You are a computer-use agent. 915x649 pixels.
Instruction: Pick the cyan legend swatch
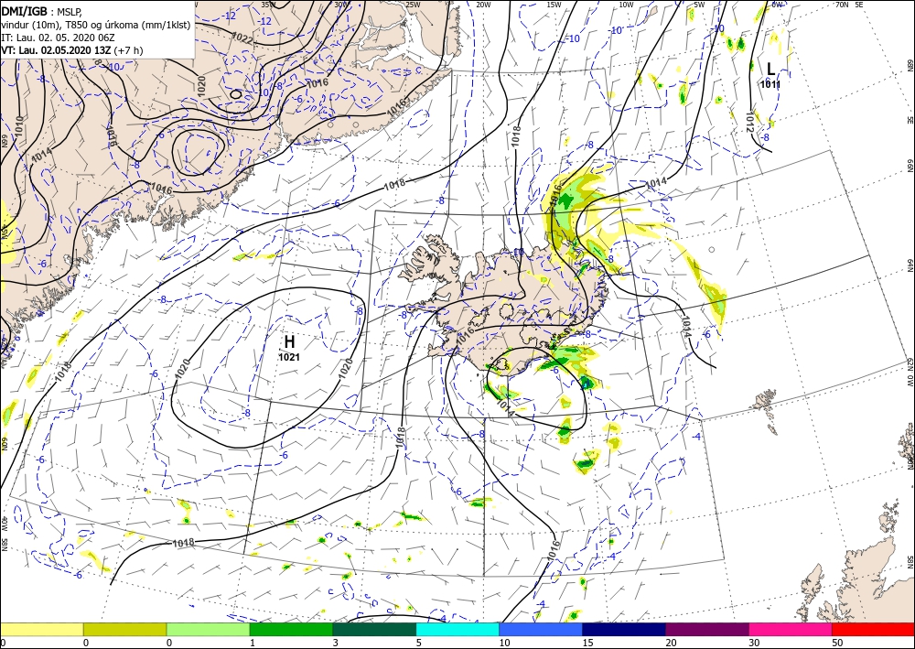coord(457,629)
